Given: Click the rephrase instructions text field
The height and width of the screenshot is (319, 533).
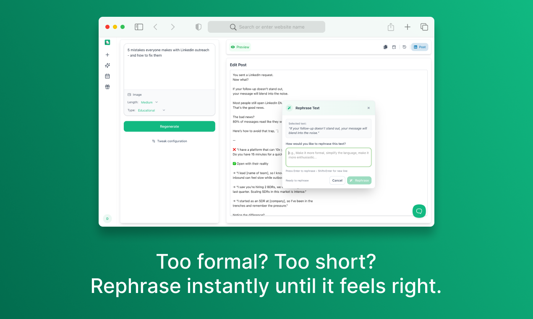Looking at the screenshot, I should coord(328,157).
